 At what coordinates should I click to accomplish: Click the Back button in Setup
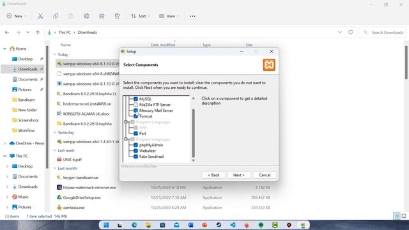213,175
